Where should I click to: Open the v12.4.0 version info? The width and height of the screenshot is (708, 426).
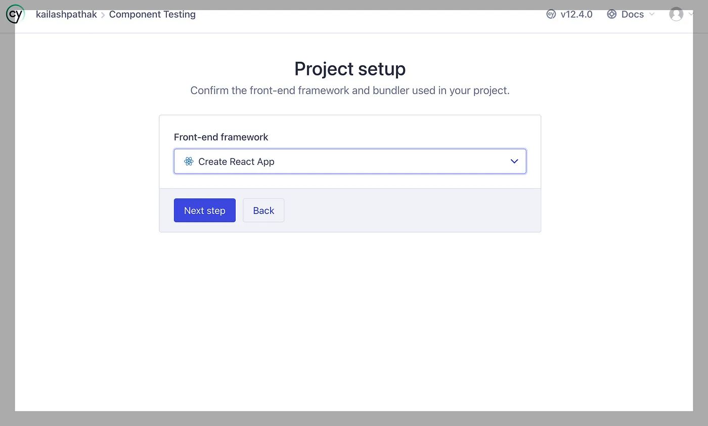tap(576, 14)
